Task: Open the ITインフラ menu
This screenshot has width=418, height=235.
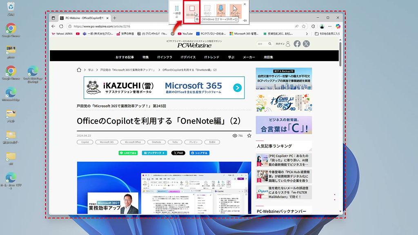Action: tap(165, 57)
